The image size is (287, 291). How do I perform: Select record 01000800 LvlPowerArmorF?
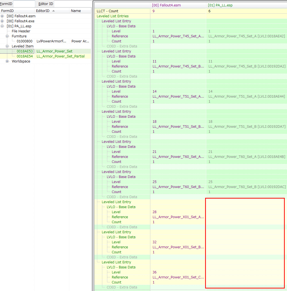(46, 41)
